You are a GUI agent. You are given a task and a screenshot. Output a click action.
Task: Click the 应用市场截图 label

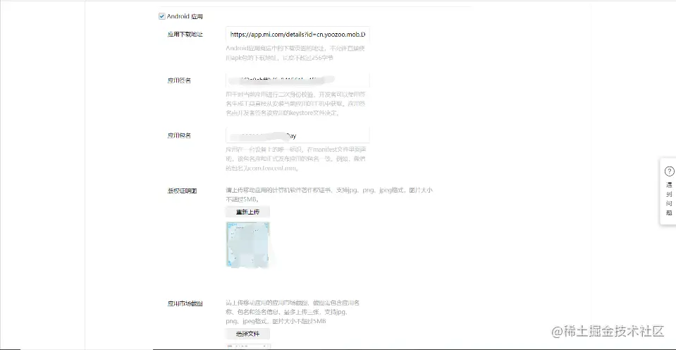[x=185, y=304]
